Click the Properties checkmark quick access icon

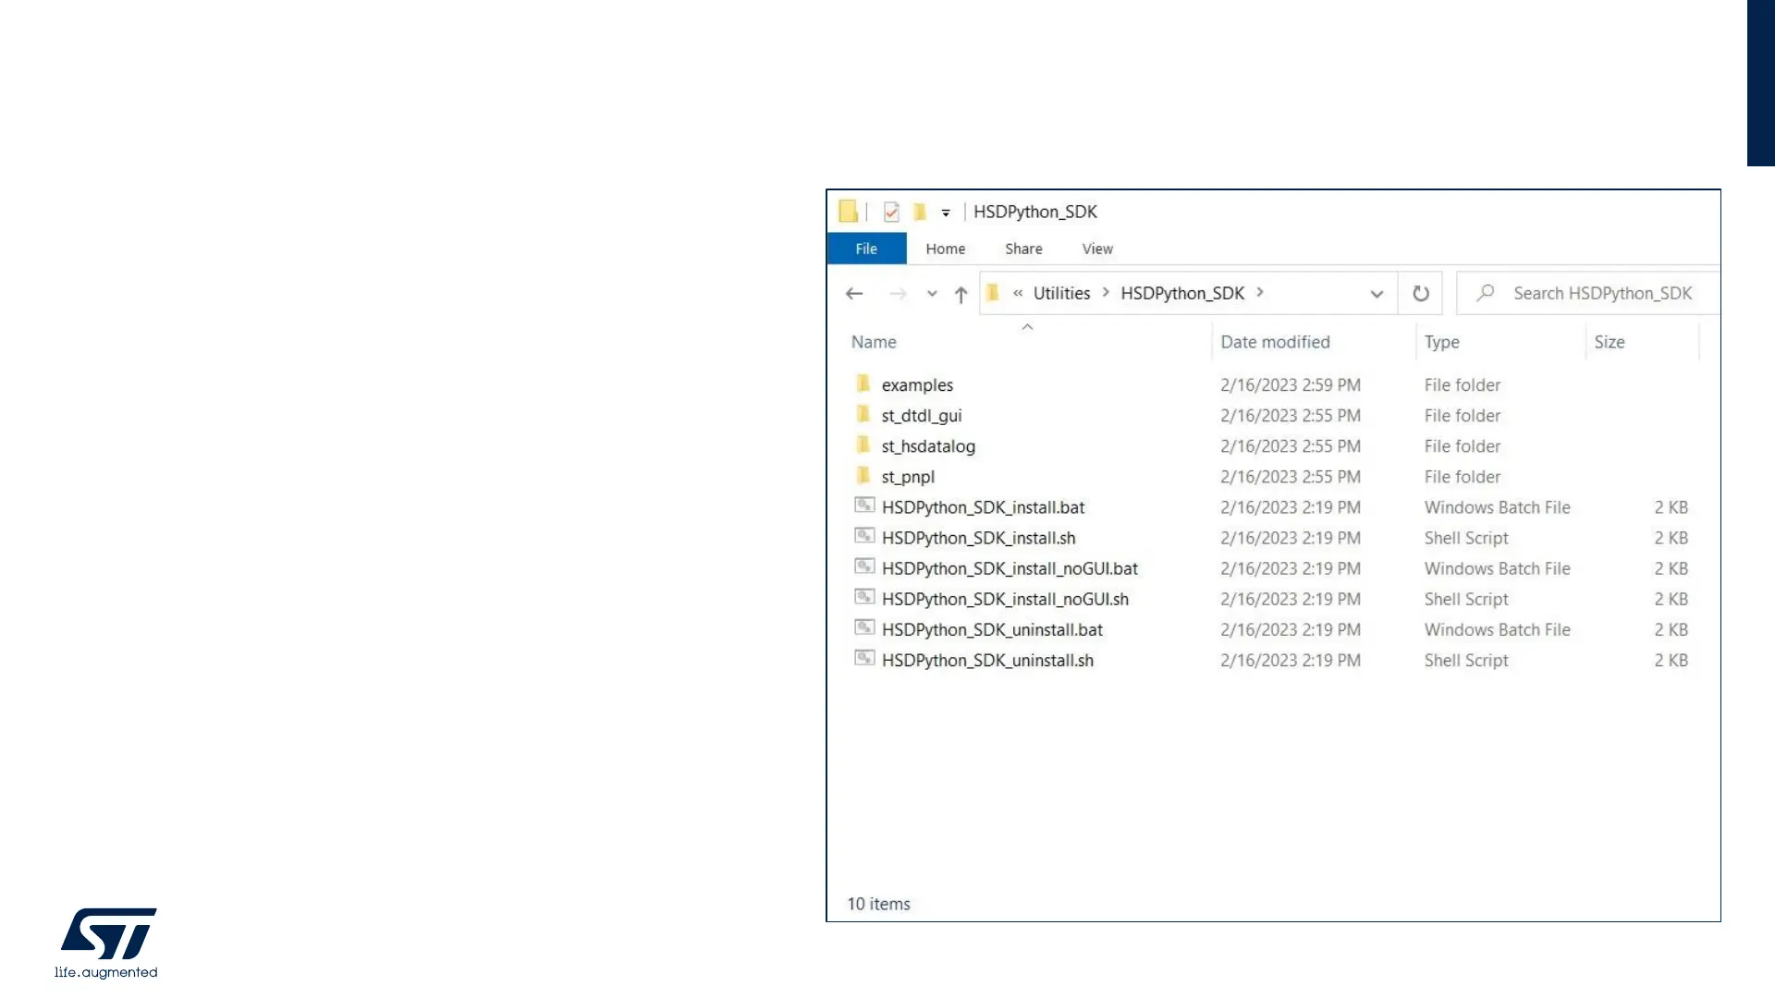tap(891, 212)
